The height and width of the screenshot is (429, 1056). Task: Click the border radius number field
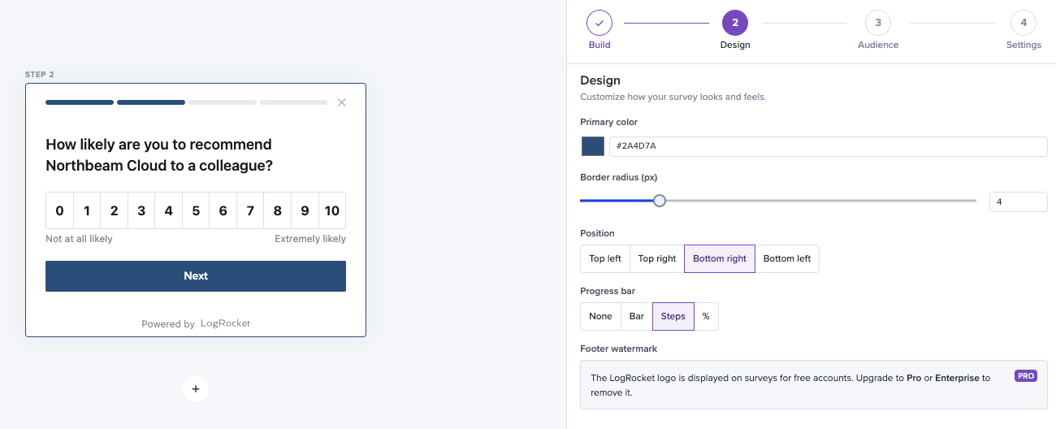(x=1018, y=201)
